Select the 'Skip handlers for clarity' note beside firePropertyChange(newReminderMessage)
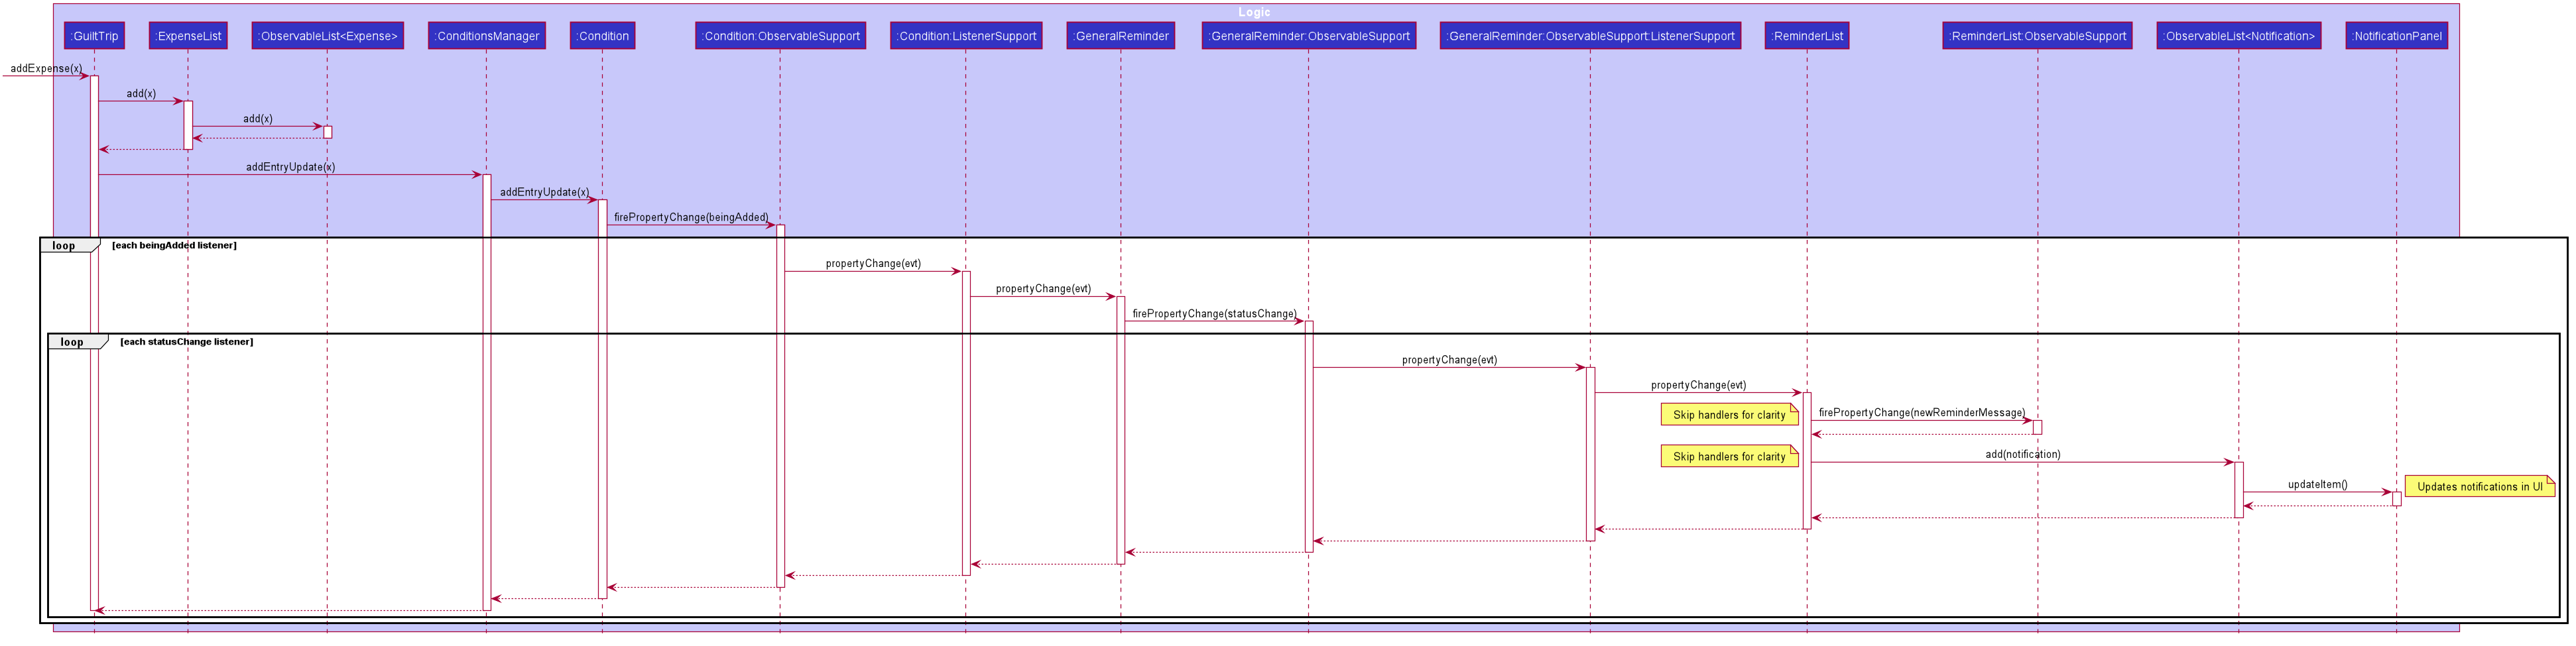 [1730, 415]
